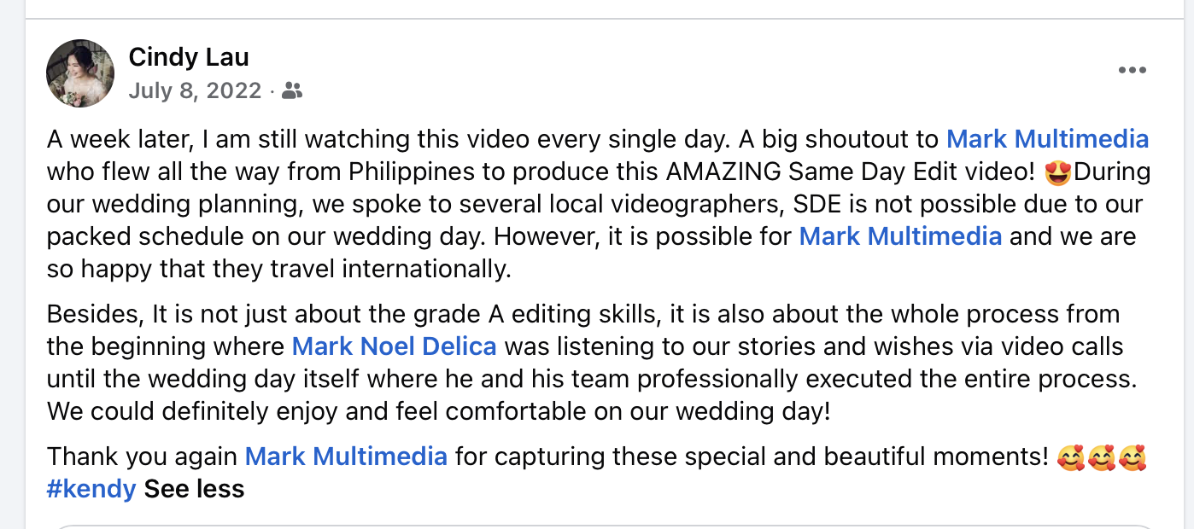Click Mark Multimedia link after "Thank you again"

point(346,456)
